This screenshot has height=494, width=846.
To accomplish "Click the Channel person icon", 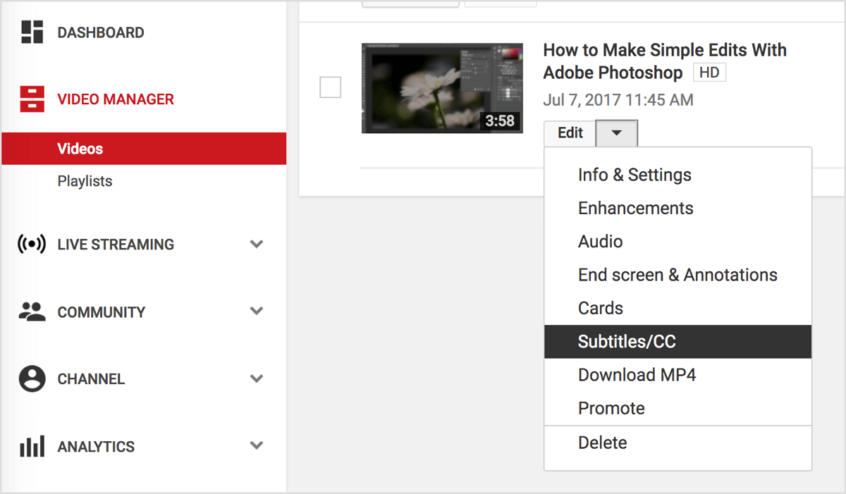I will click(32, 379).
